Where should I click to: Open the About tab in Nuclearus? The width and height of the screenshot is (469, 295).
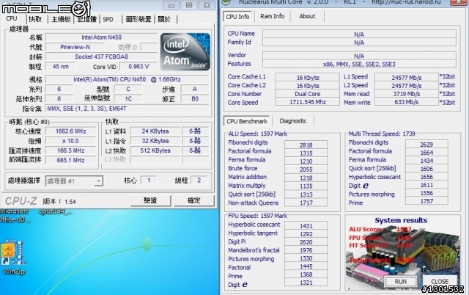[307, 16]
